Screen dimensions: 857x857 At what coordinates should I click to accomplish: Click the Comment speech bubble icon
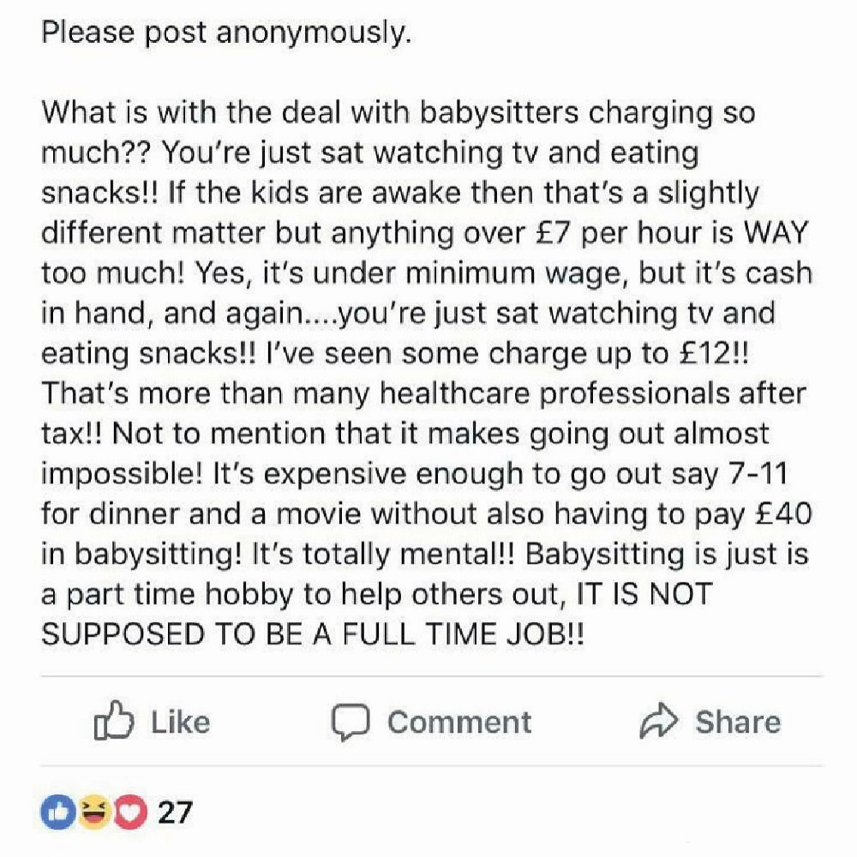348,722
